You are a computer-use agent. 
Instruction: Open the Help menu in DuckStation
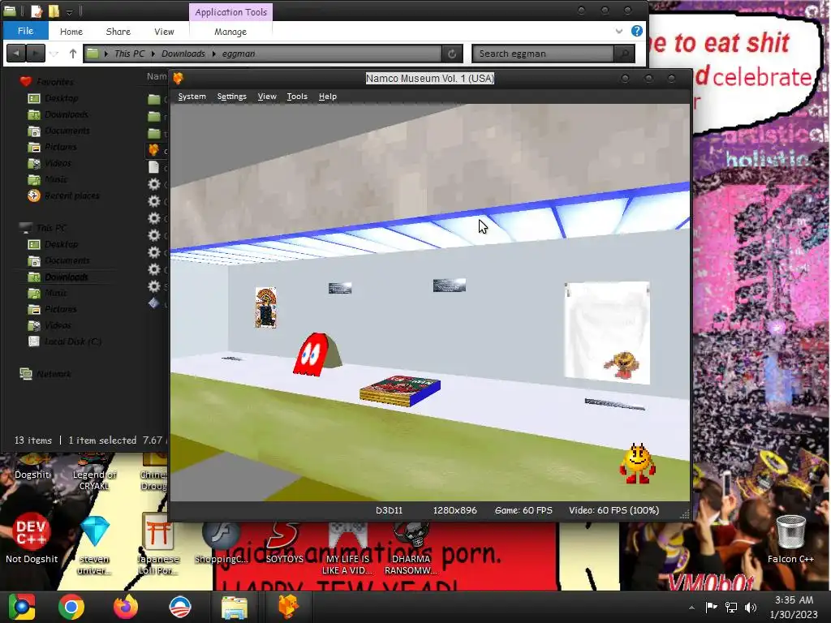(328, 97)
